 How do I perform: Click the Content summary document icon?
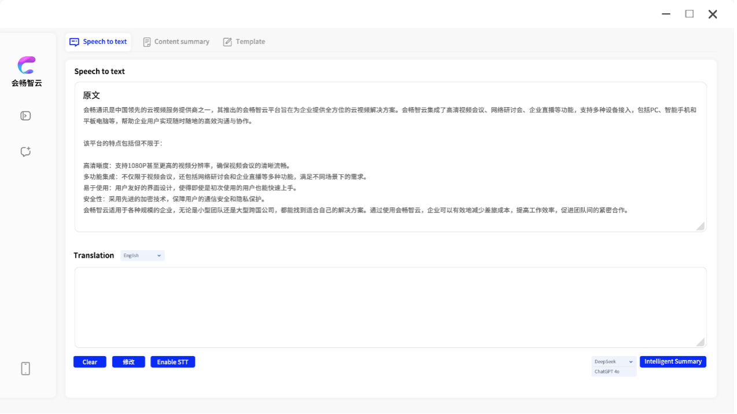pyautogui.click(x=147, y=42)
